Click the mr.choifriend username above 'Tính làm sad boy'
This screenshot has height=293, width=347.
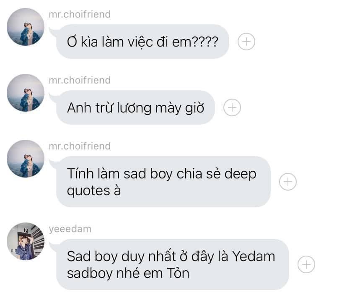click(80, 146)
